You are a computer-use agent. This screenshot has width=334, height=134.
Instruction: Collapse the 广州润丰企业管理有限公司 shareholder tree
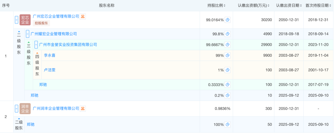pyautogui.click(x=17, y=109)
